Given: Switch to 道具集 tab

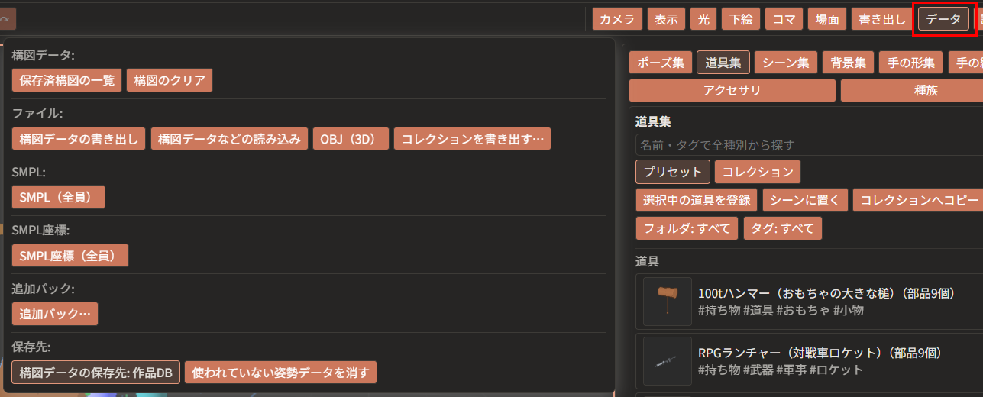Looking at the screenshot, I should click(x=723, y=63).
